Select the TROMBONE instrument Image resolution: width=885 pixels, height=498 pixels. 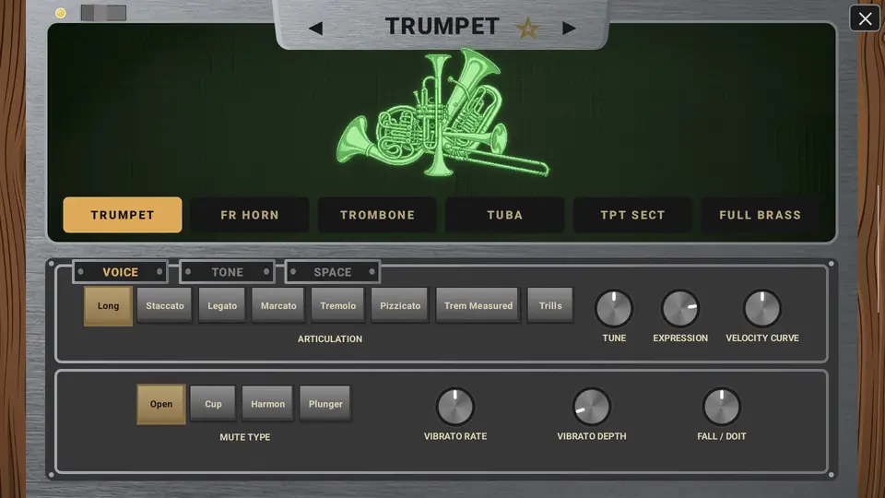377,215
